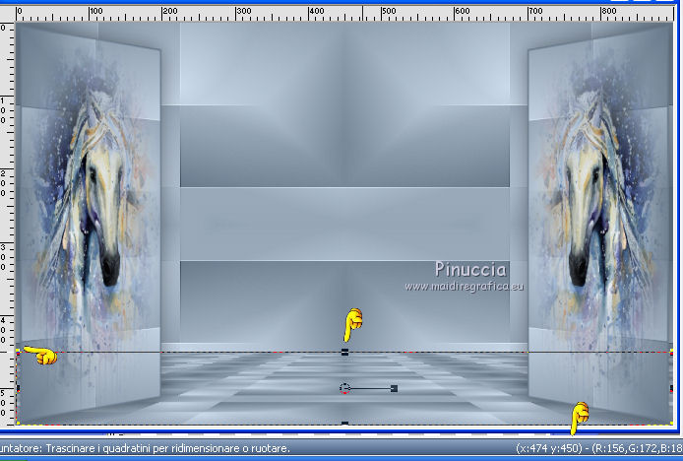Click the square rotation handle beside the pivot
This screenshot has width=683, height=461.
[395, 388]
